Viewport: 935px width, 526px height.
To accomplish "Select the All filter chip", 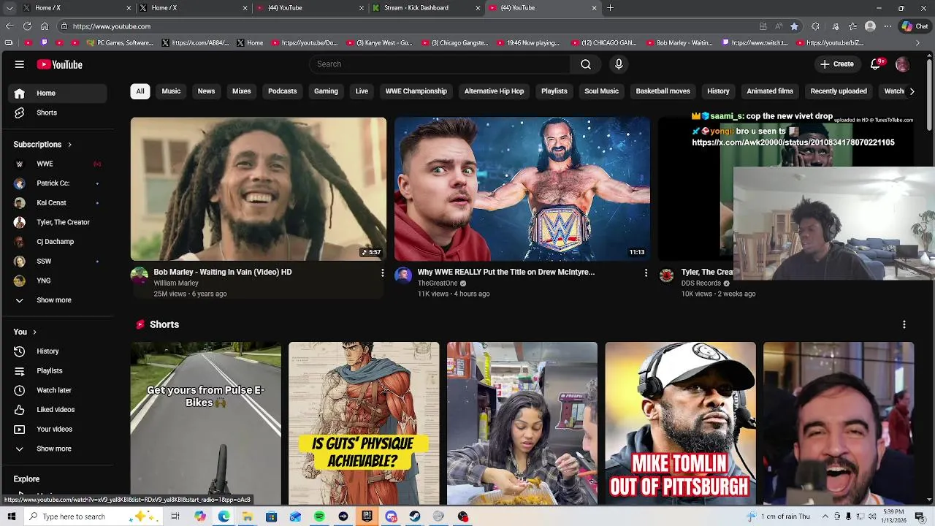I will (x=140, y=91).
